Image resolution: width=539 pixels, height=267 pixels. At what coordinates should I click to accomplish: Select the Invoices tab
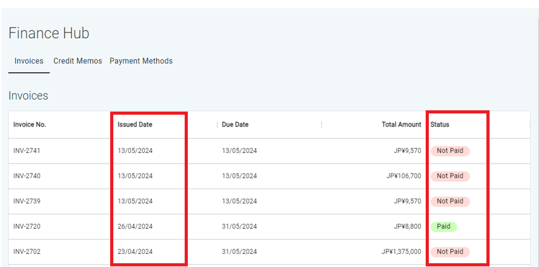[29, 61]
